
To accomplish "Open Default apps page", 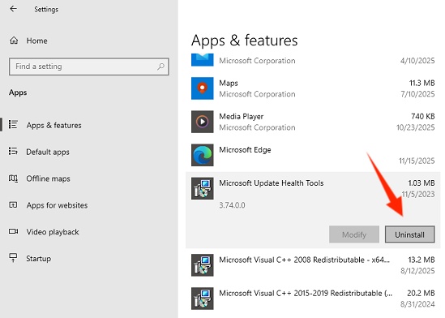I will (x=48, y=152).
